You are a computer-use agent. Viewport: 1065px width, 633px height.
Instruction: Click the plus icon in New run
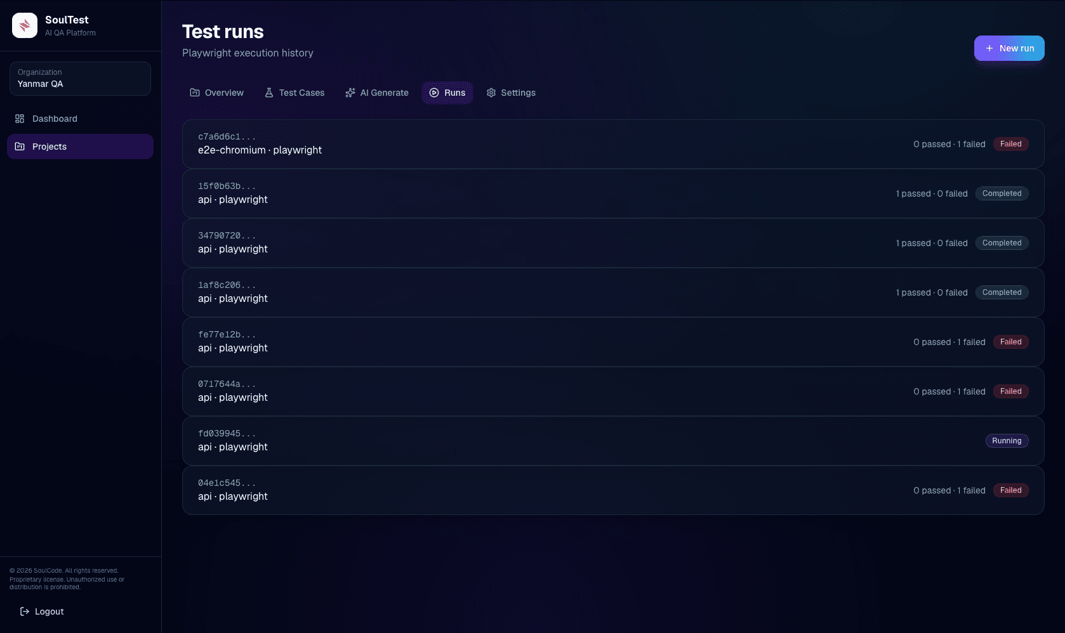point(989,48)
